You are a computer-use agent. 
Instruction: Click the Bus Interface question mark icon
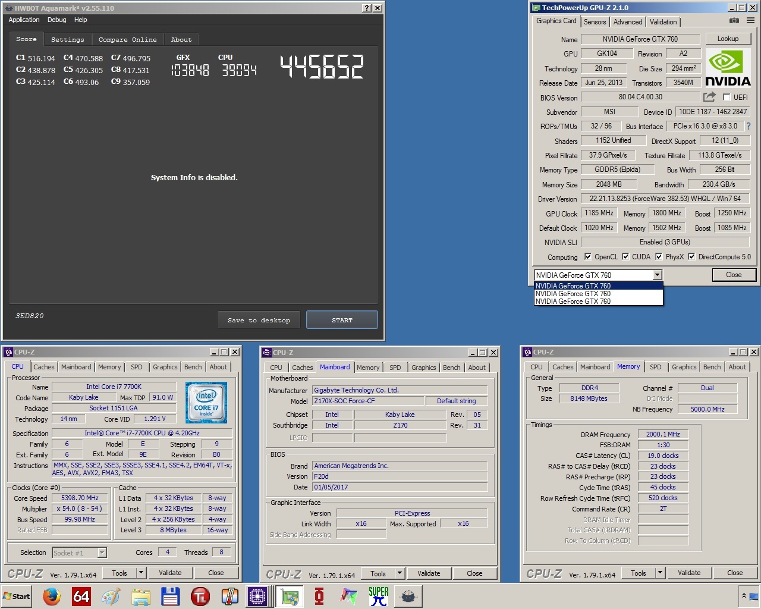[749, 126]
